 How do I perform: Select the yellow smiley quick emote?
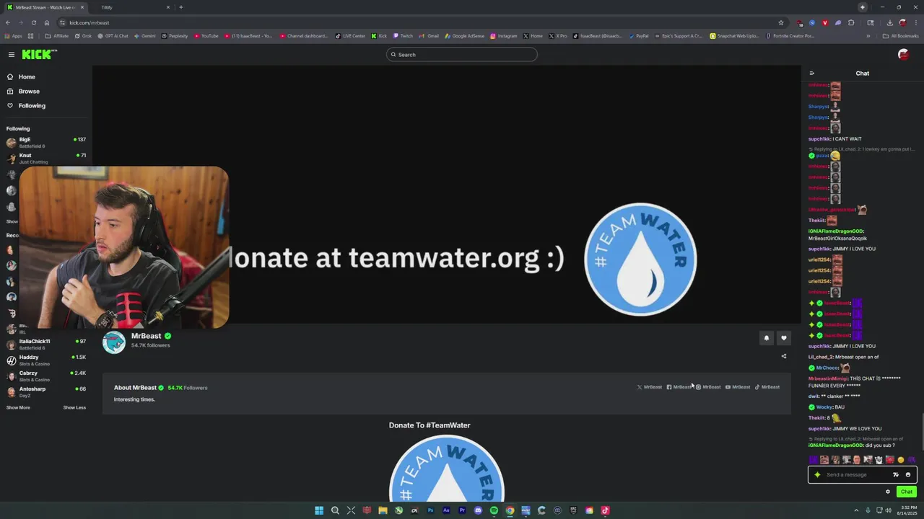[x=900, y=460]
